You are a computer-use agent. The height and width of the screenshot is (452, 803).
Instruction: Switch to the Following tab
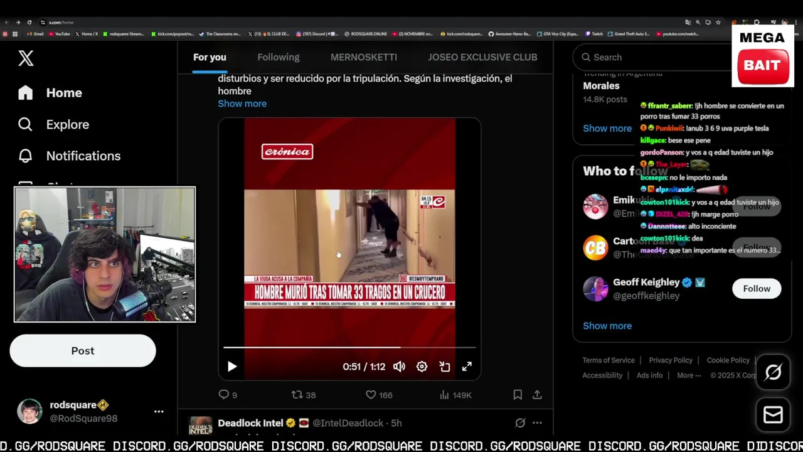(x=279, y=57)
